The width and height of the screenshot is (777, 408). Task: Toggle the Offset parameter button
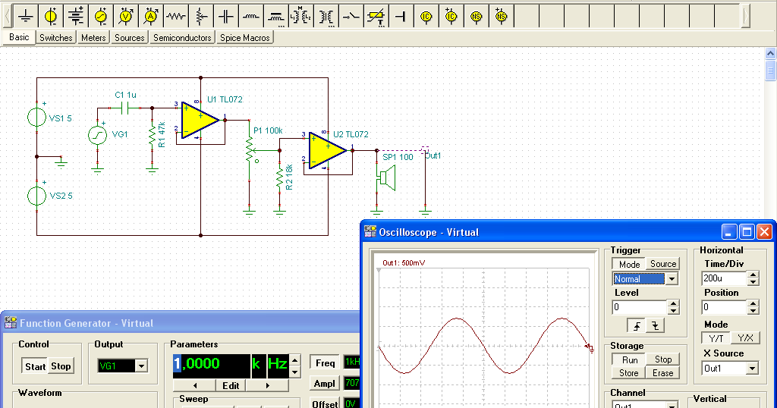325,404
